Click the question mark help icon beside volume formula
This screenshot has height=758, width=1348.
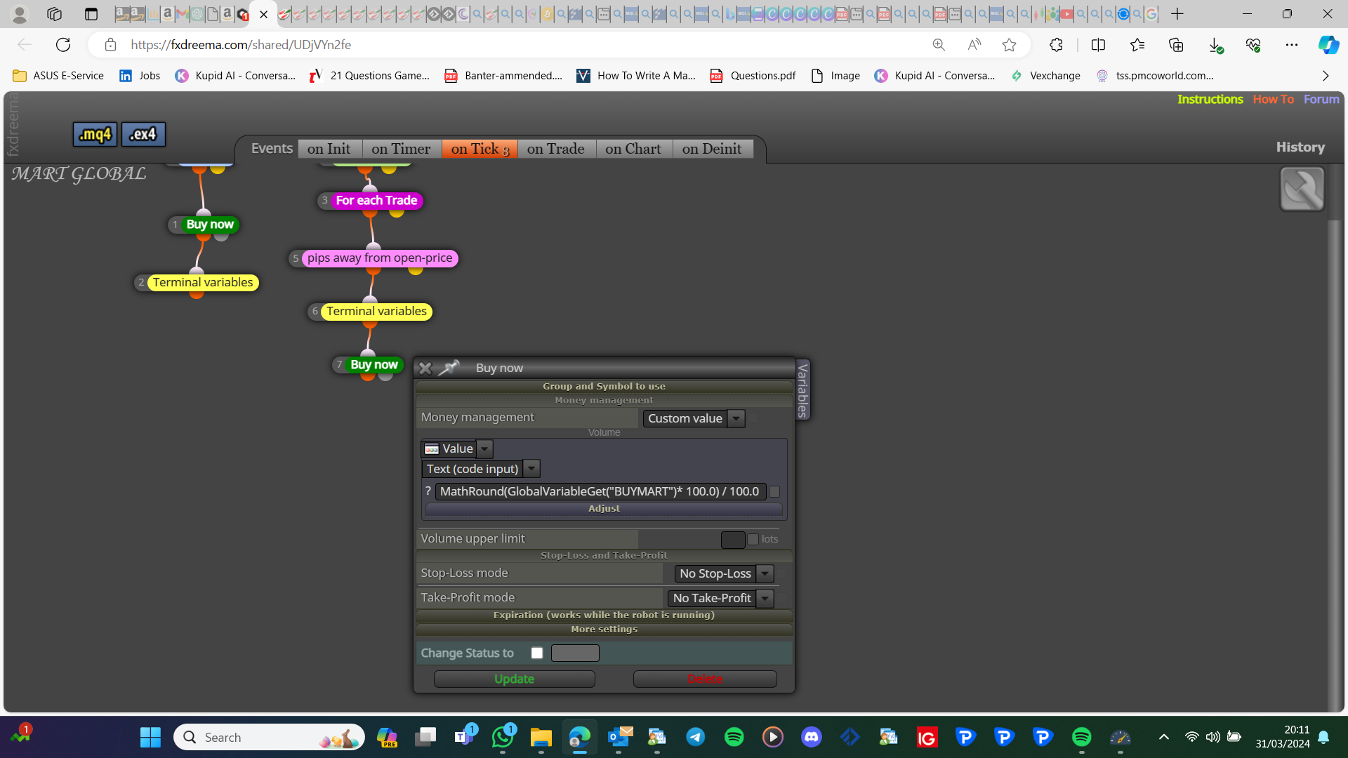click(x=428, y=491)
